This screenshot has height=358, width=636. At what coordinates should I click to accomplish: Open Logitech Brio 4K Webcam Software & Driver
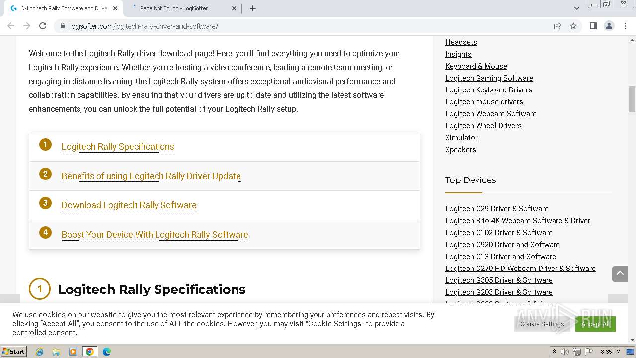coord(518,221)
